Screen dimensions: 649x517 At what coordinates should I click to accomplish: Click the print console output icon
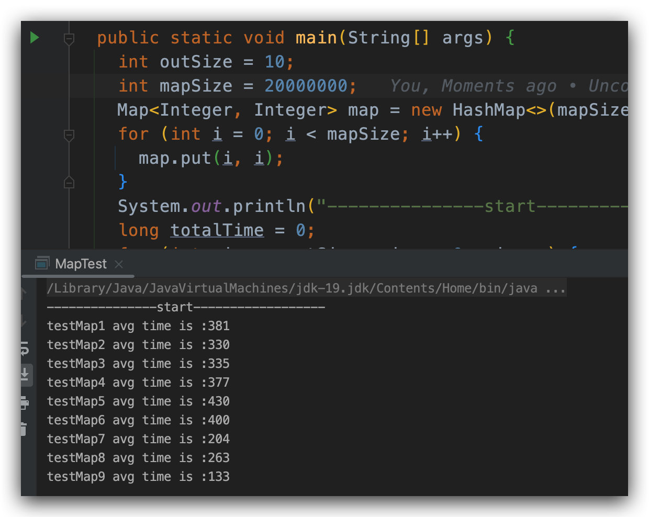tap(24, 402)
